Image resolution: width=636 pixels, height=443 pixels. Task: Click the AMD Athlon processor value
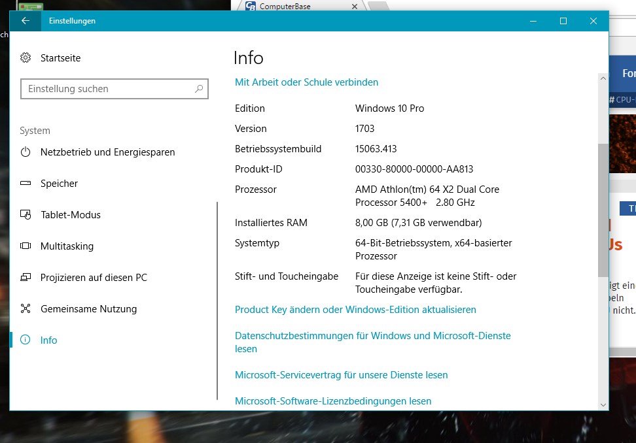pyautogui.click(x=427, y=196)
